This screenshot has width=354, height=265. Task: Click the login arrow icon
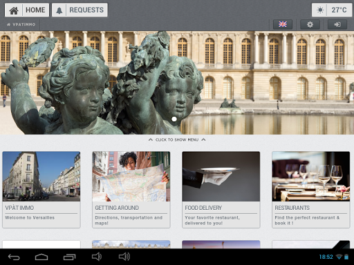(337, 24)
